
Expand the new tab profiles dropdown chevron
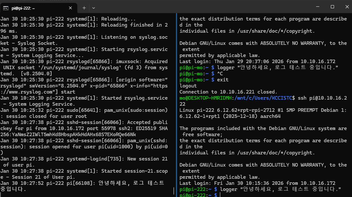click(94, 8)
